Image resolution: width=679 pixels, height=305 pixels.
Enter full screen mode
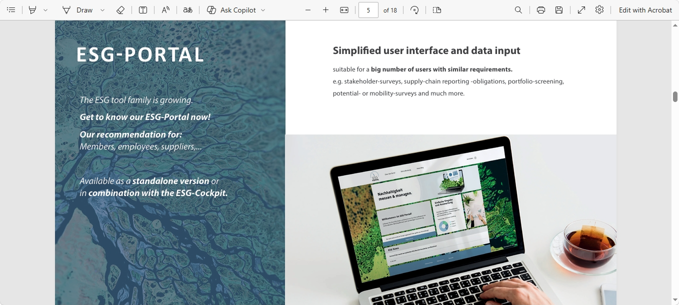point(581,10)
